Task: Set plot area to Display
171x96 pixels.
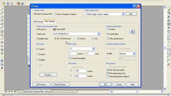Action: [37, 60]
